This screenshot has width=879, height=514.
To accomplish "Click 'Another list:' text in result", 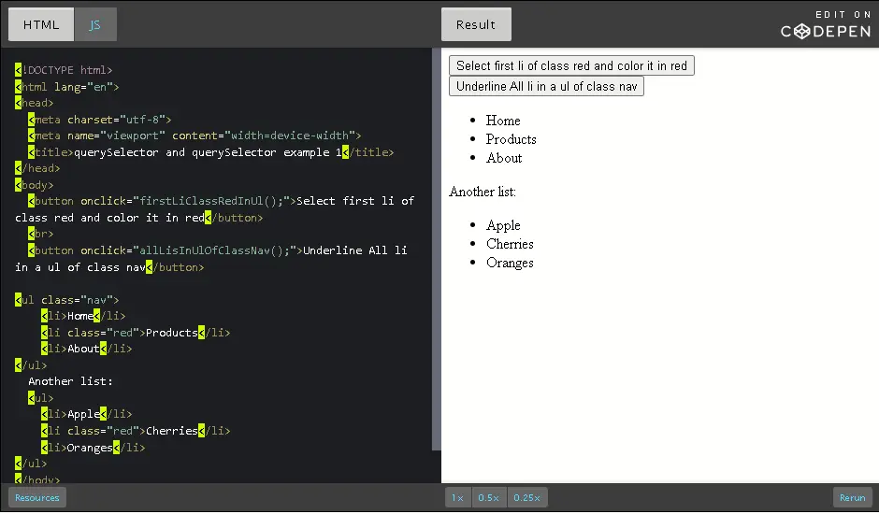I will point(483,192).
